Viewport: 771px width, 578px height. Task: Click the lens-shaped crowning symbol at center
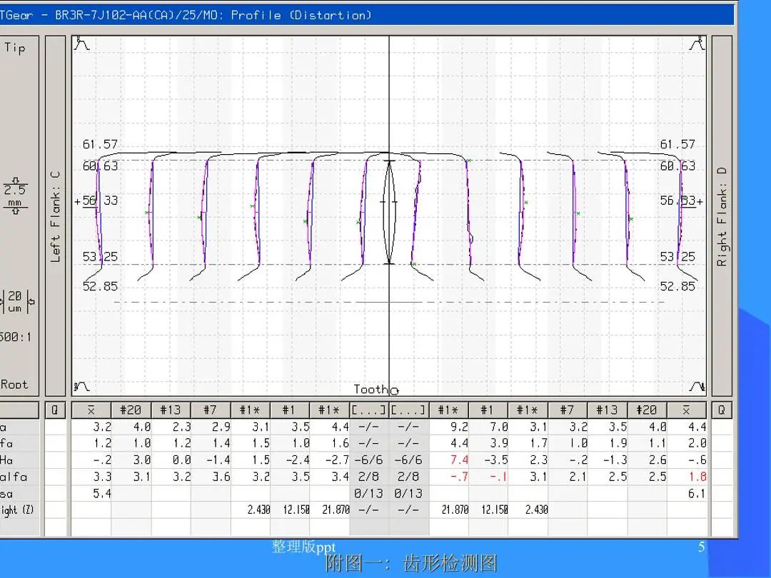pos(389,213)
